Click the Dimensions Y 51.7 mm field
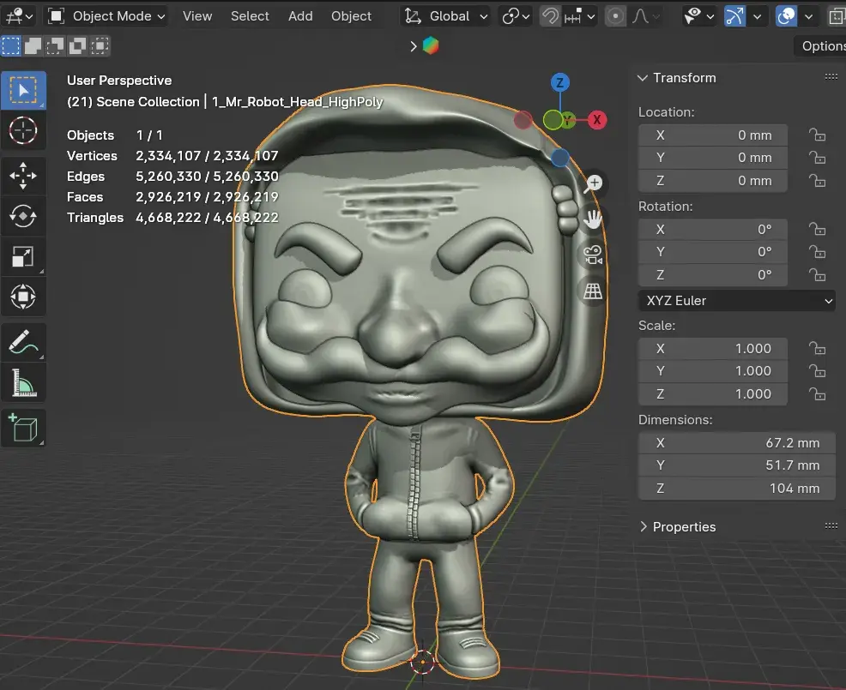Image resolution: width=846 pixels, height=690 pixels. click(x=737, y=465)
